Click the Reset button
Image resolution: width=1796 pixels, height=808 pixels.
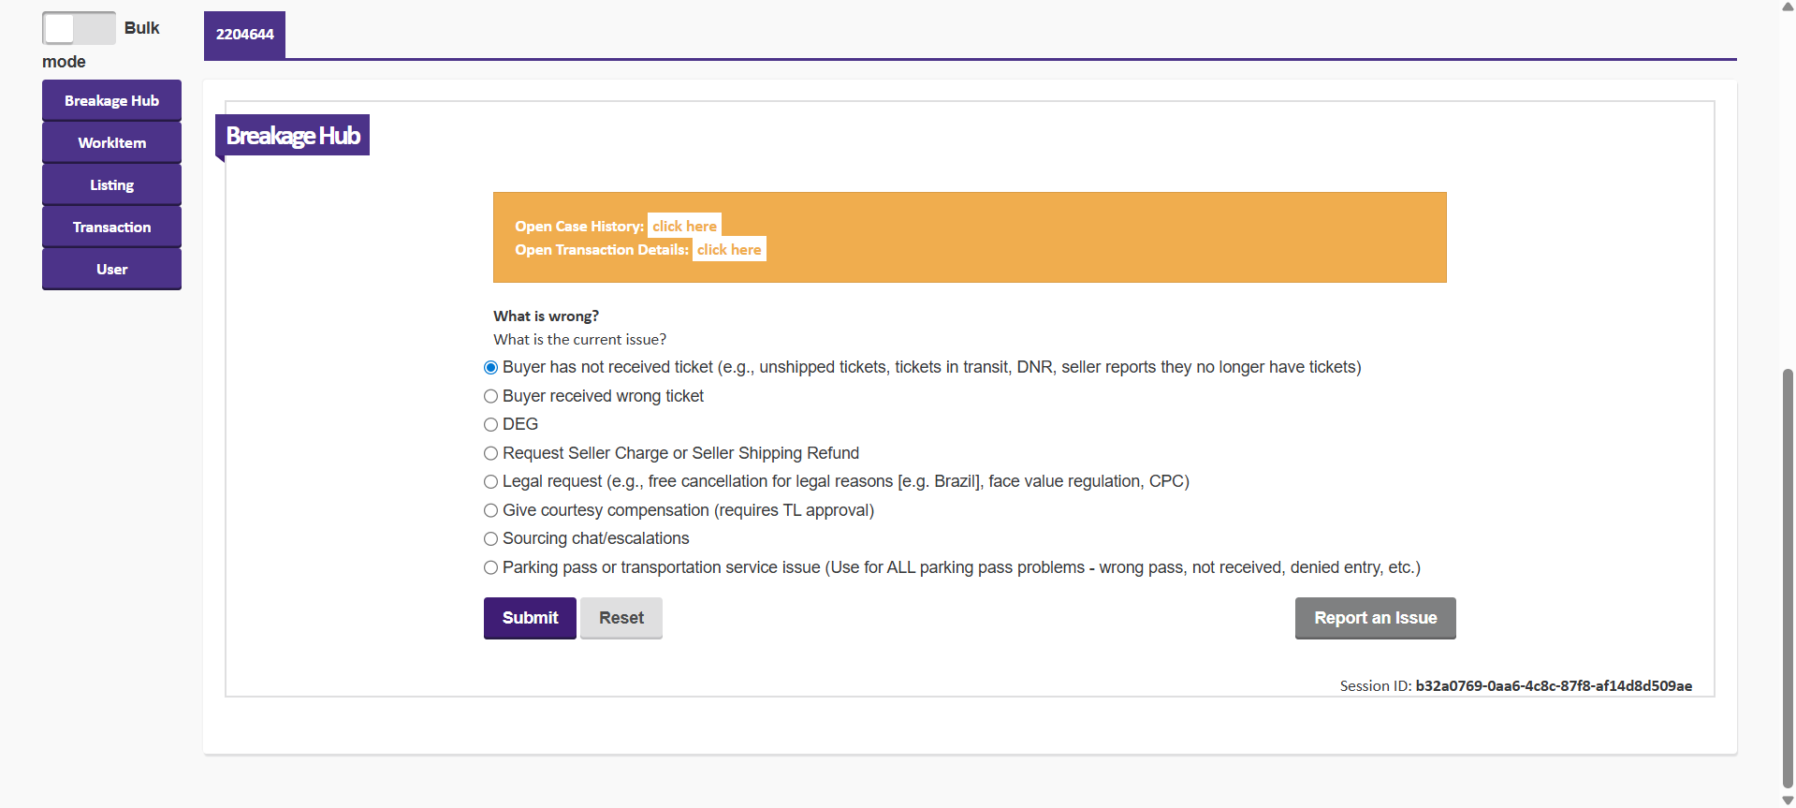click(621, 618)
